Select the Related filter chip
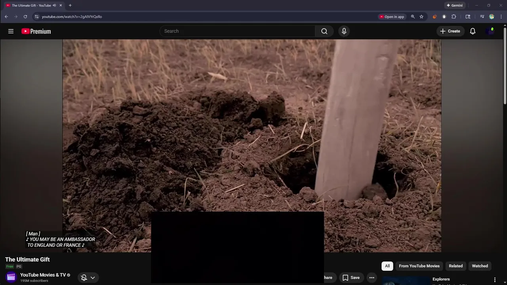Viewport: 507px width, 285px height. pyautogui.click(x=456, y=266)
